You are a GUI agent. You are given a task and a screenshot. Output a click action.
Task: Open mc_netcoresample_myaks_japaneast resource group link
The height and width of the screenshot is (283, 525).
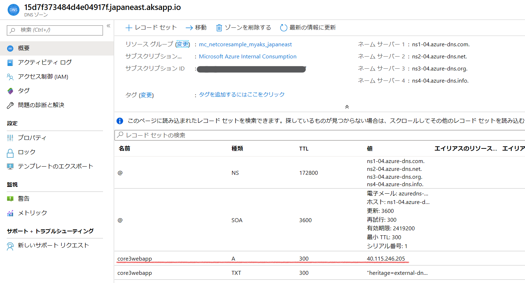pyautogui.click(x=245, y=44)
